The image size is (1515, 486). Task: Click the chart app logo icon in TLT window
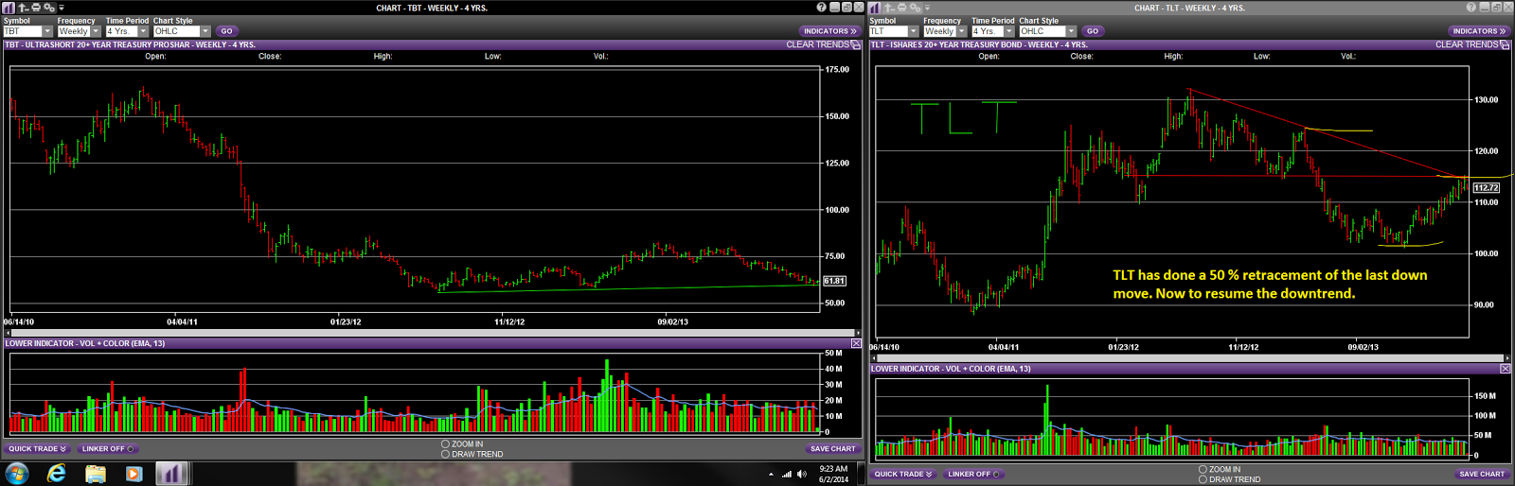pos(874,8)
